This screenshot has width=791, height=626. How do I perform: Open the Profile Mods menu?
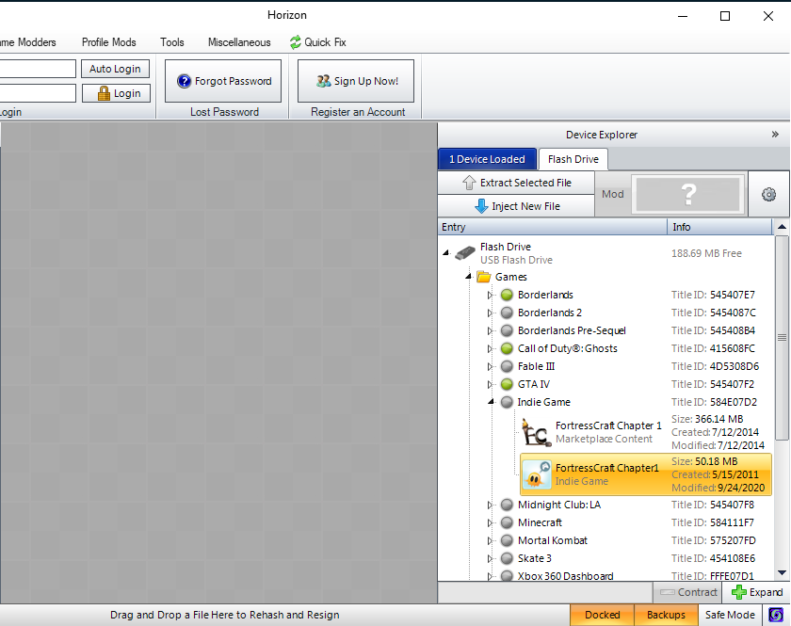(x=108, y=42)
